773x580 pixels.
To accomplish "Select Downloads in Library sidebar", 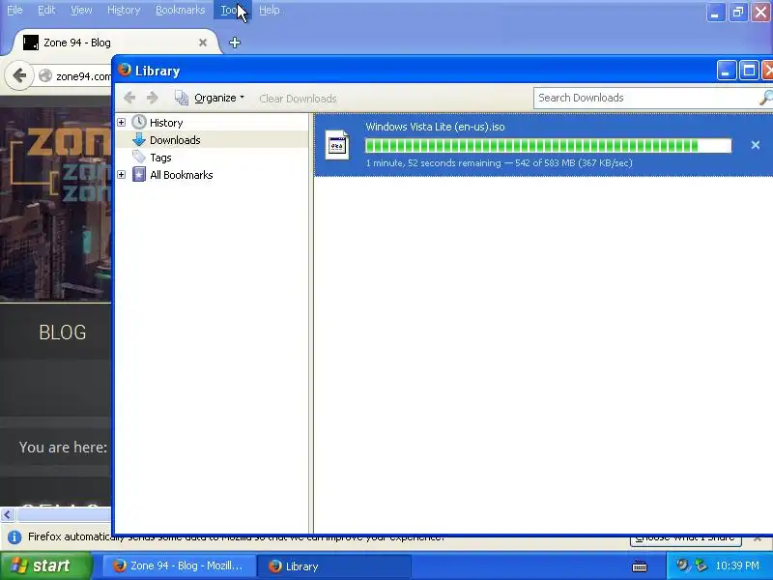I will [175, 140].
